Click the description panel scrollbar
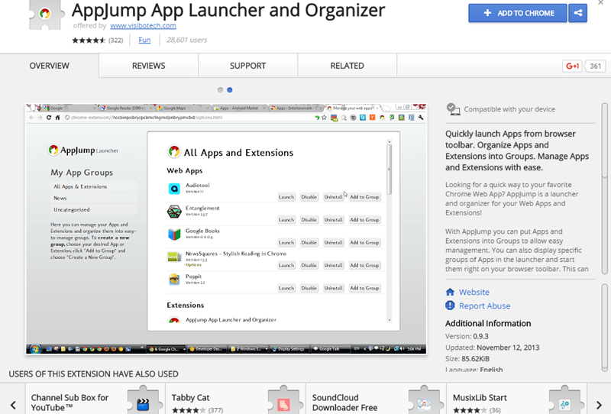This screenshot has width=611, height=414. (x=604, y=189)
